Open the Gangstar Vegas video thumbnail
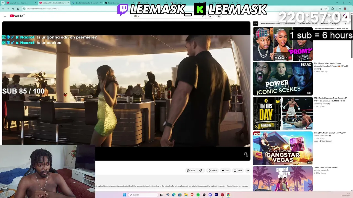 [283, 148]
